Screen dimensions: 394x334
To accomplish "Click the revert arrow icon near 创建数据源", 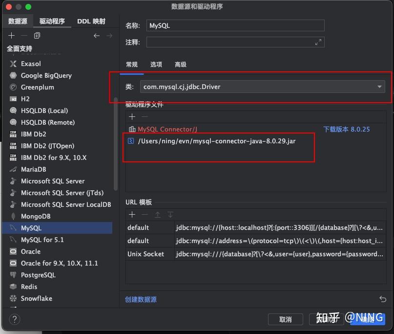I will pos(382,299).
